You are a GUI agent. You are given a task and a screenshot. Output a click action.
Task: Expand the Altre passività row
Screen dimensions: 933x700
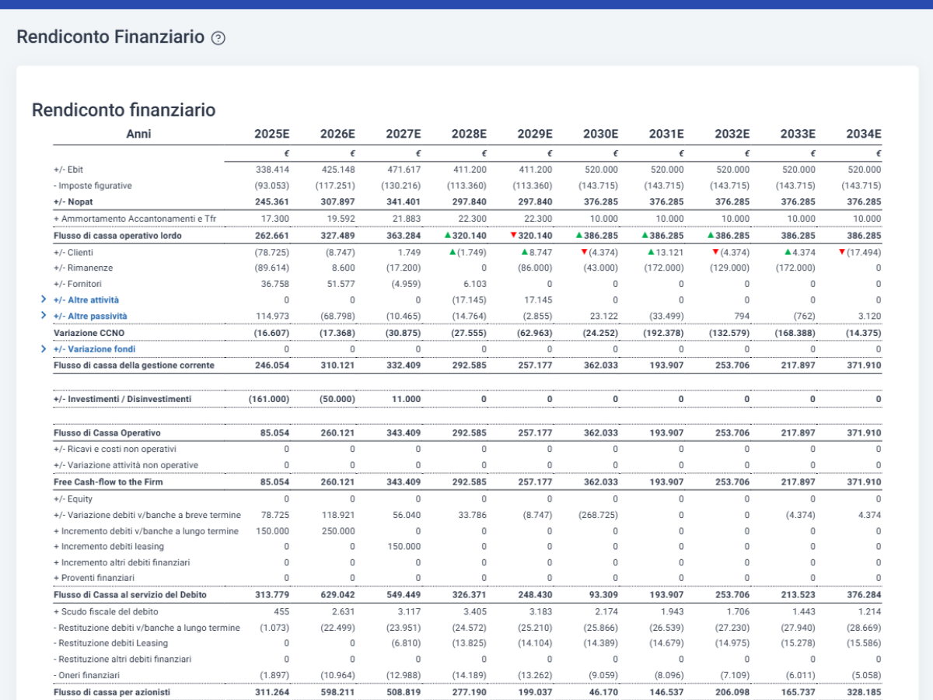[44, 316]
